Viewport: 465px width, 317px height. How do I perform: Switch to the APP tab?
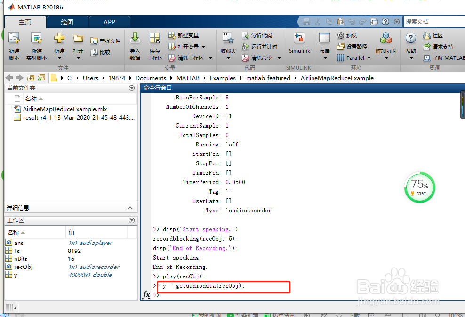click(x=110, y=22)
